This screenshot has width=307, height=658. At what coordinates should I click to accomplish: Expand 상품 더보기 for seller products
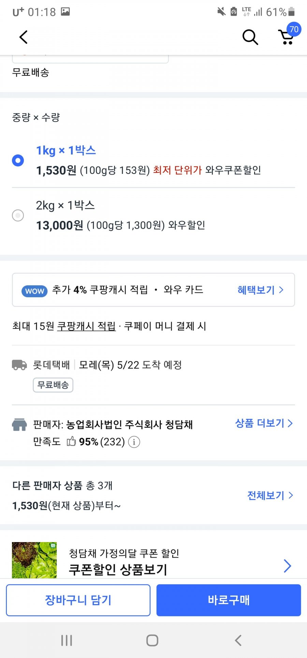point(264,423)
